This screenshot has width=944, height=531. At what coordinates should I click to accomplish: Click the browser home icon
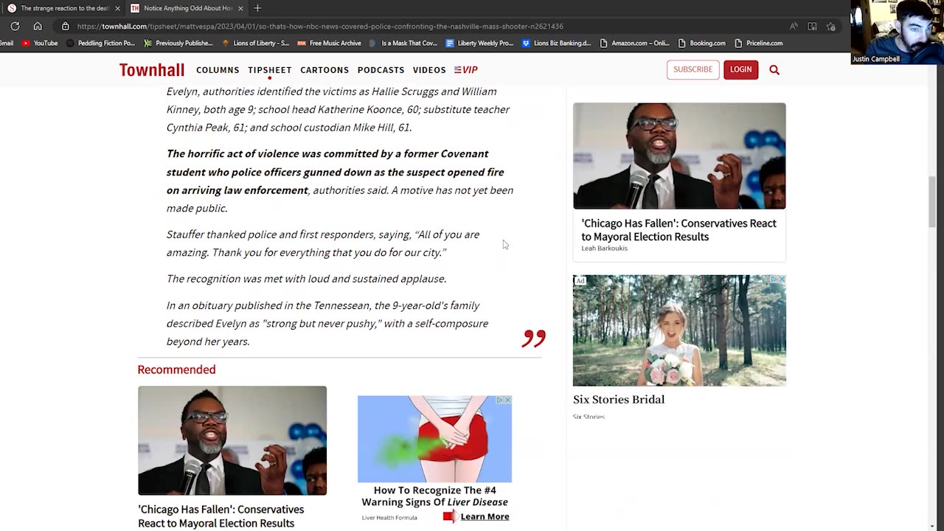click(x=38, y=26)
